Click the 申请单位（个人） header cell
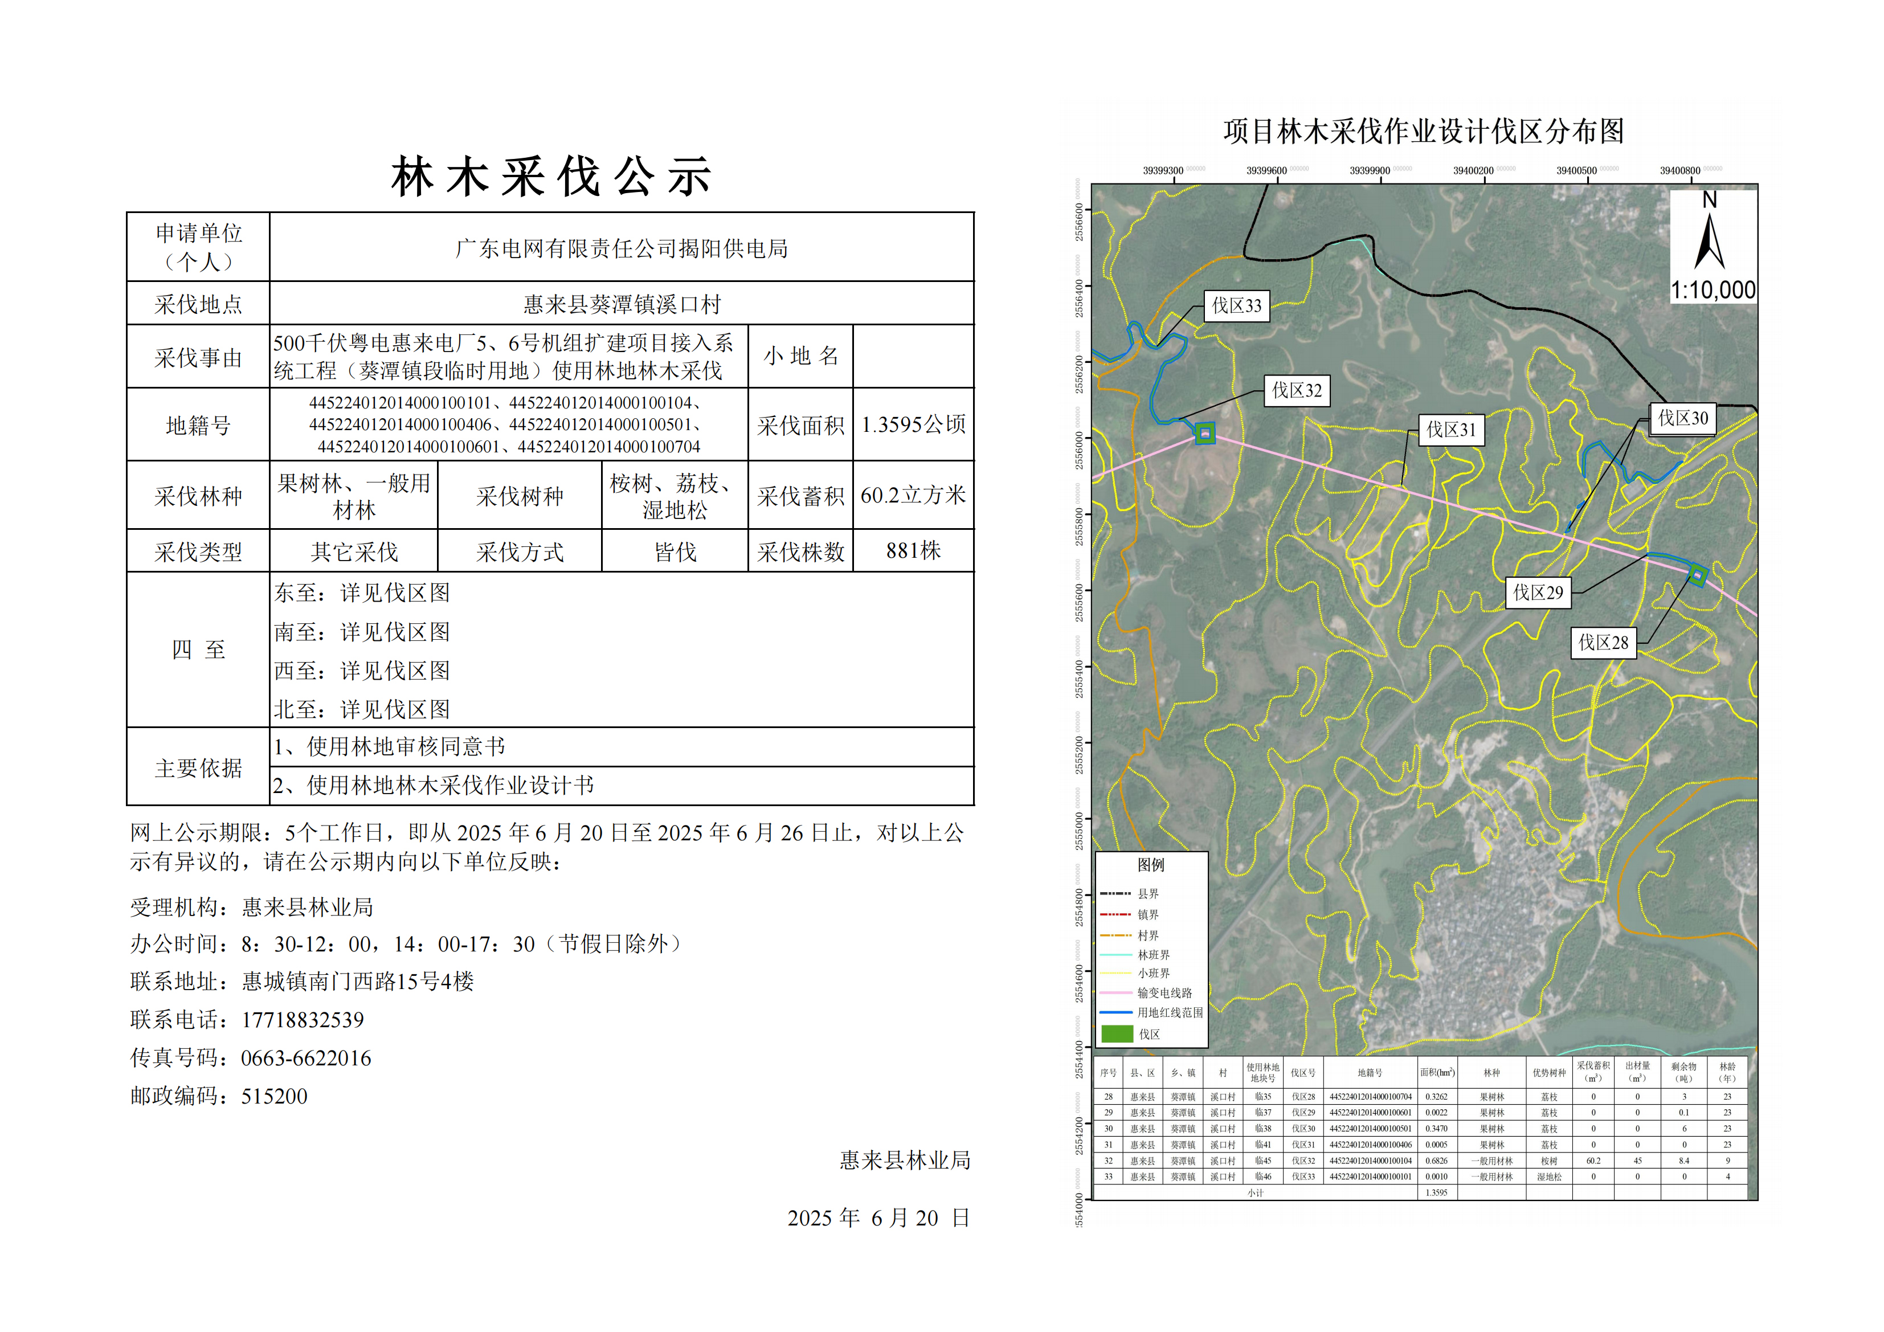This screenshot has height=1332, width=1884. point(199,247)
